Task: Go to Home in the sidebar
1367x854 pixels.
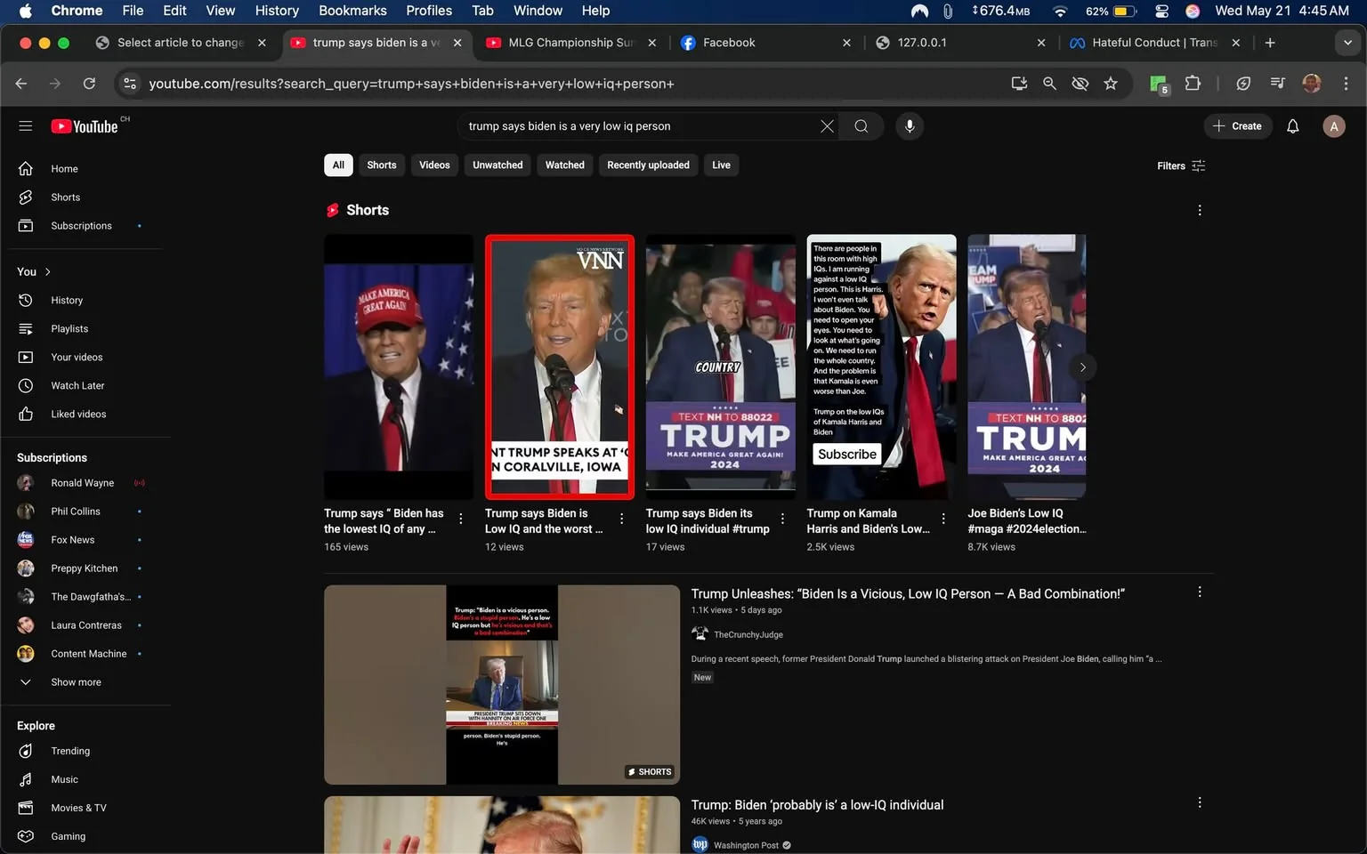Action: pos(85,168)
